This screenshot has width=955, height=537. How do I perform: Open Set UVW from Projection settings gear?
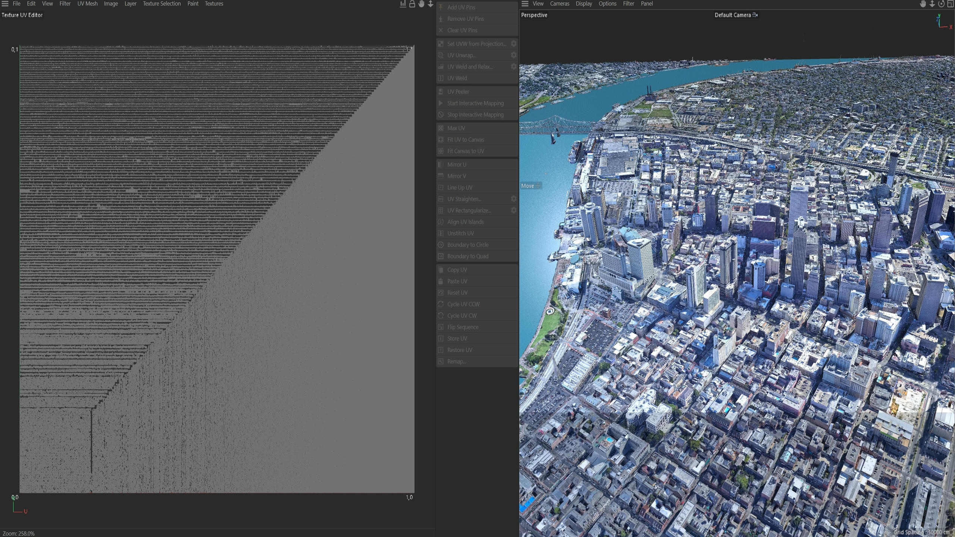[514, 44]
